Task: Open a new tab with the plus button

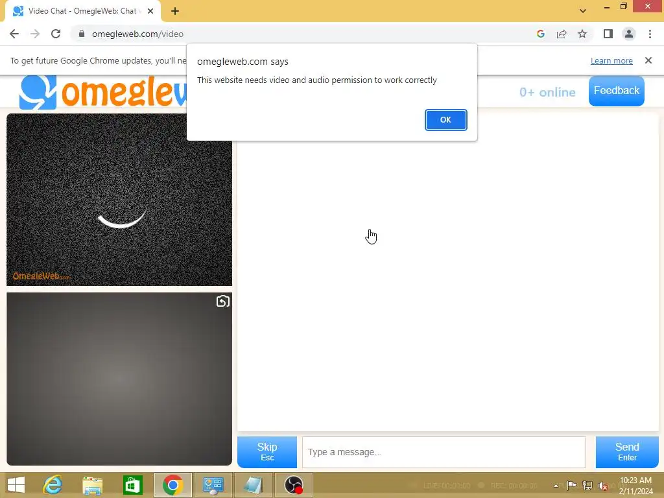Action: tap(175, 11)
